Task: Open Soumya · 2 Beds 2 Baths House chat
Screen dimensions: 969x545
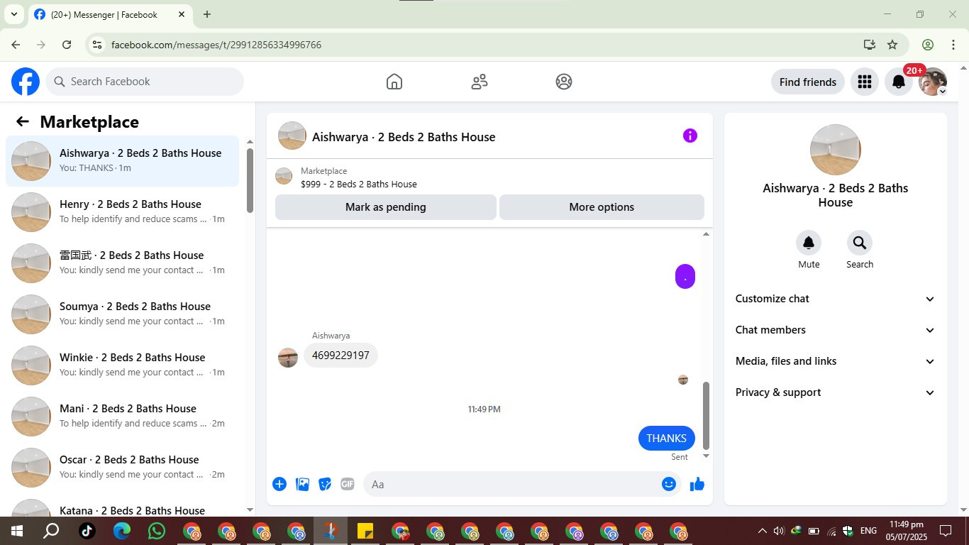Action: [x=123, y=314]
